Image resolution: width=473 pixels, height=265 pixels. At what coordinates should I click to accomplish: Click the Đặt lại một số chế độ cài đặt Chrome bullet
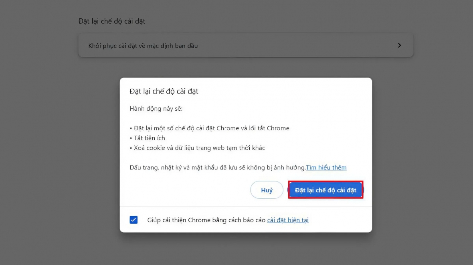(209, 128)
